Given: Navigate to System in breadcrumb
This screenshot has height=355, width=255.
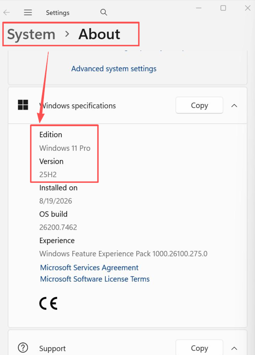Looking at the screenshot, I should [x=31, y=34].
